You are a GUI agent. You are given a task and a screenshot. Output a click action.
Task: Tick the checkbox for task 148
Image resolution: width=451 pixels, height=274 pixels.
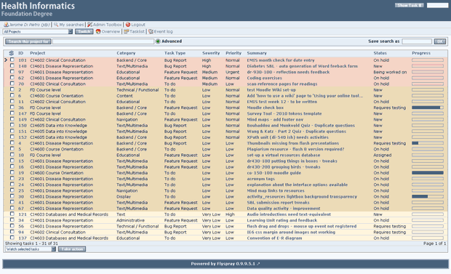pos(12,66)
